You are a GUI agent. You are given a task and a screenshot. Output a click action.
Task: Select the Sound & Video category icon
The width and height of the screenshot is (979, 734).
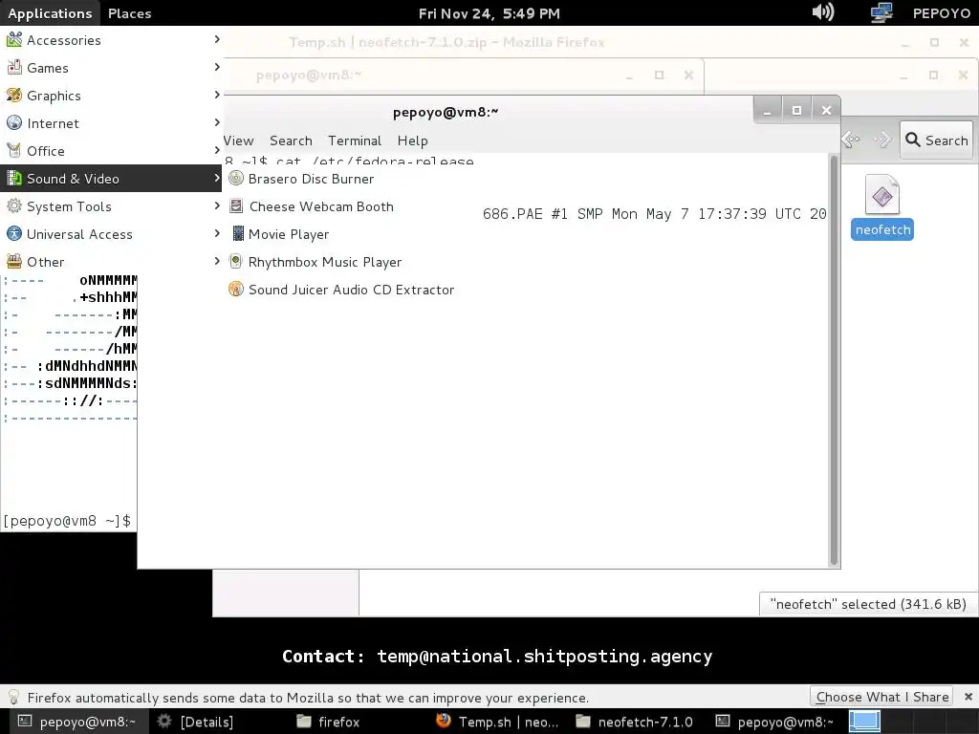point(13,179)
